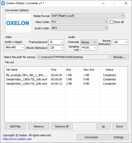Close the Oxelon Media Converter window

tap(126, 3)
